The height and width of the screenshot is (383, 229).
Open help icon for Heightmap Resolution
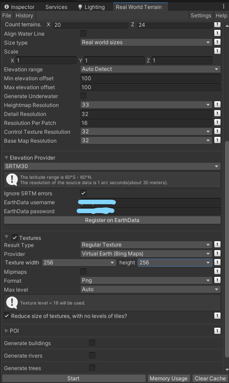(x=217, y=104)
